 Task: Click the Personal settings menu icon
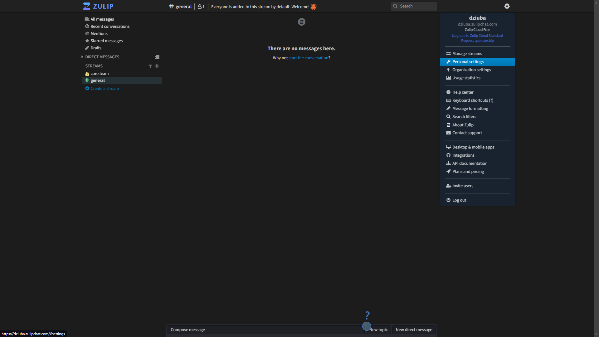448,62
